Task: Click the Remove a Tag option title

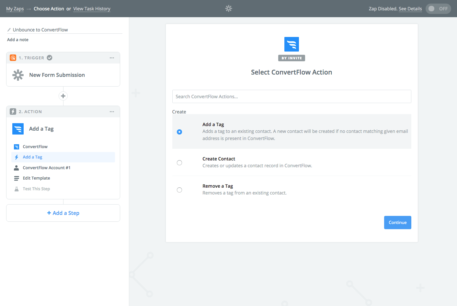Action: pyautogui.click(x=218, y=186)
